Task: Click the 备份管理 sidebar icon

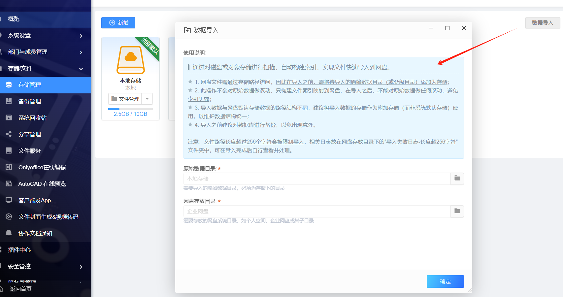Action: coord(9,101)
